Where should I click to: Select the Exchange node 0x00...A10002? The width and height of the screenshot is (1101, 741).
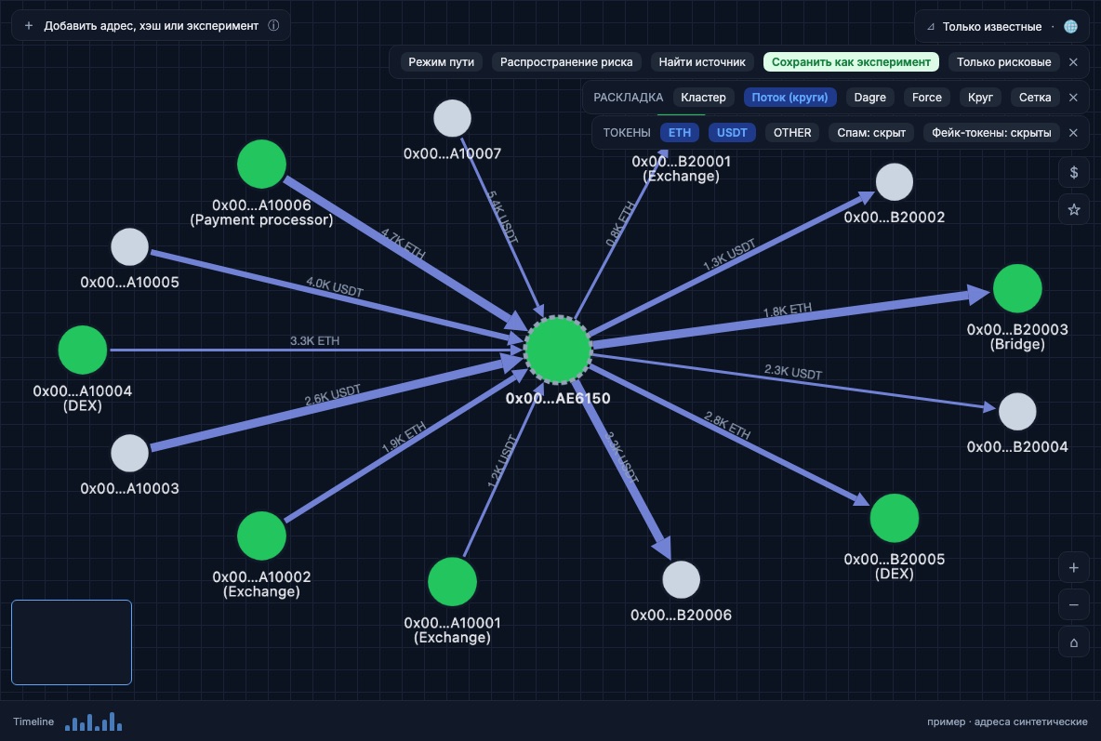(x=261, y=536)
